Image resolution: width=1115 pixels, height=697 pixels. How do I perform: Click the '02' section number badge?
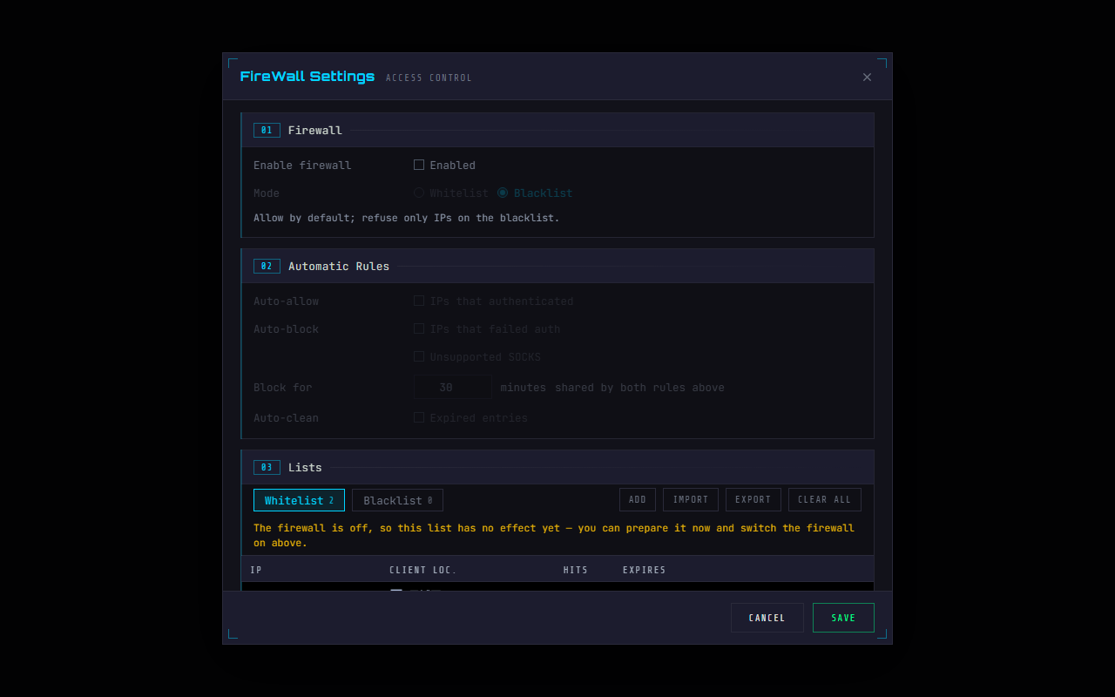(x=267, y=266)
